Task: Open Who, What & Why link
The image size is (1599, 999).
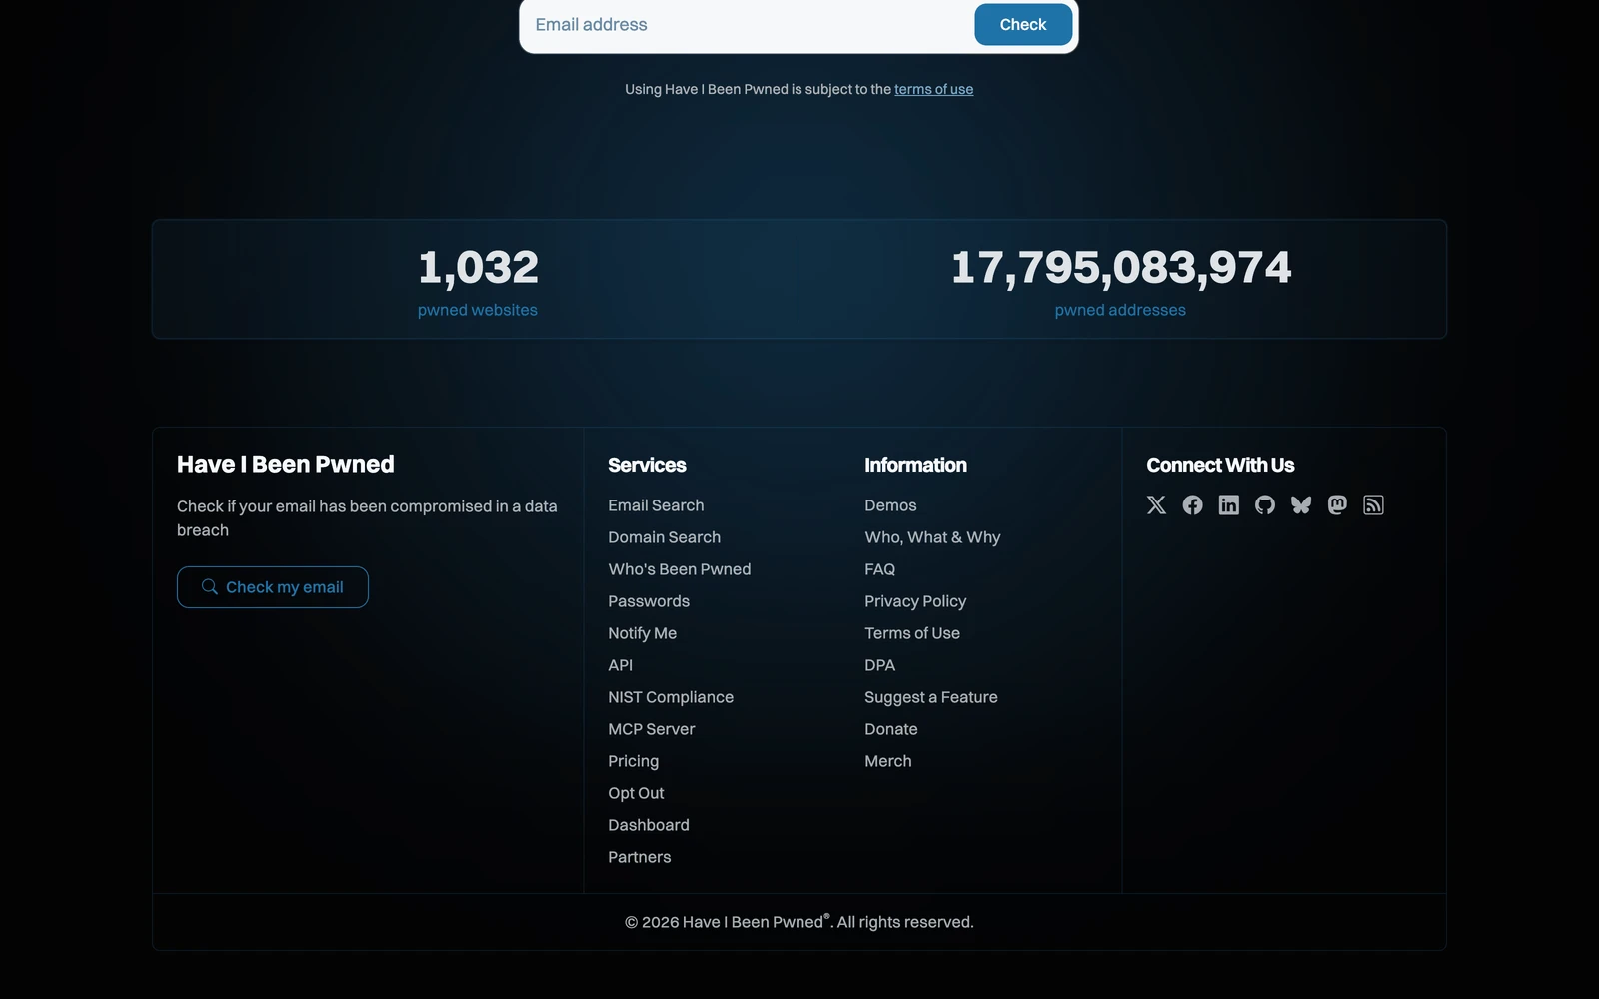Action: click(x=932, y=537)
